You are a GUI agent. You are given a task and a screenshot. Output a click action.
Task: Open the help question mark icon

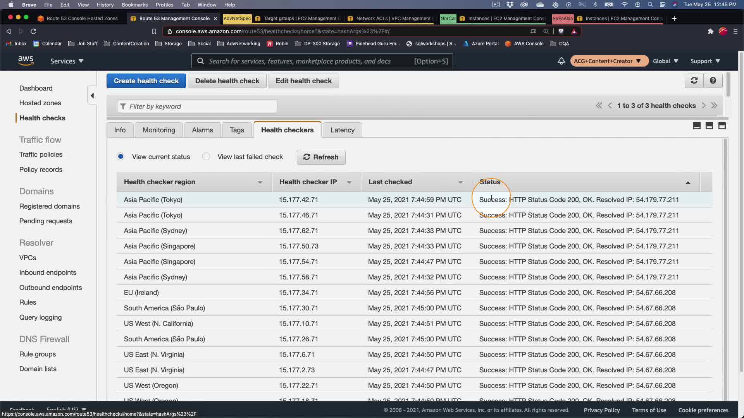pyautogui.click(x=713, y=81)
